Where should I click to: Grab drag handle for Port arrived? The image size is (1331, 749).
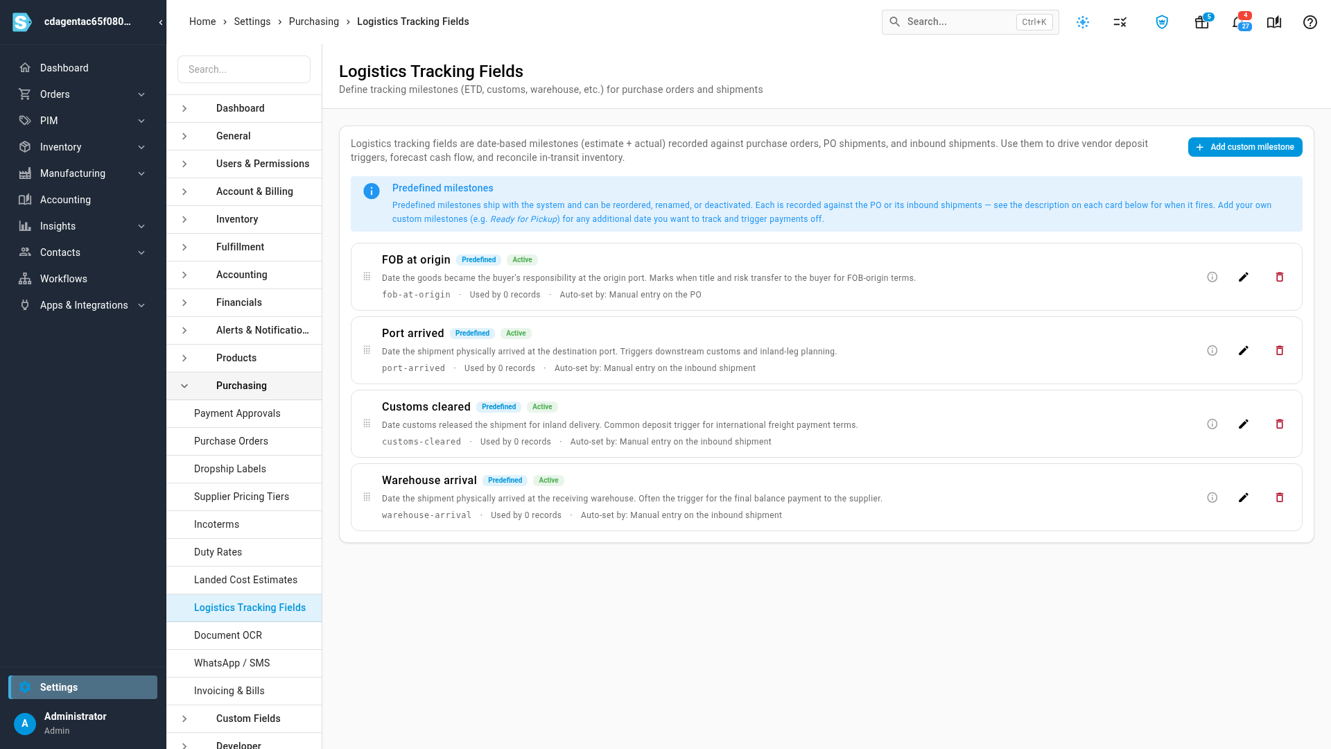(x=367, y=350)
